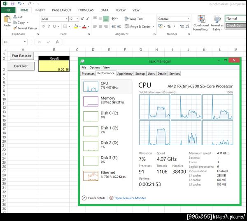Open the Arial font name dropdown
The image size is (247, 221).
[x=66, y=19]
